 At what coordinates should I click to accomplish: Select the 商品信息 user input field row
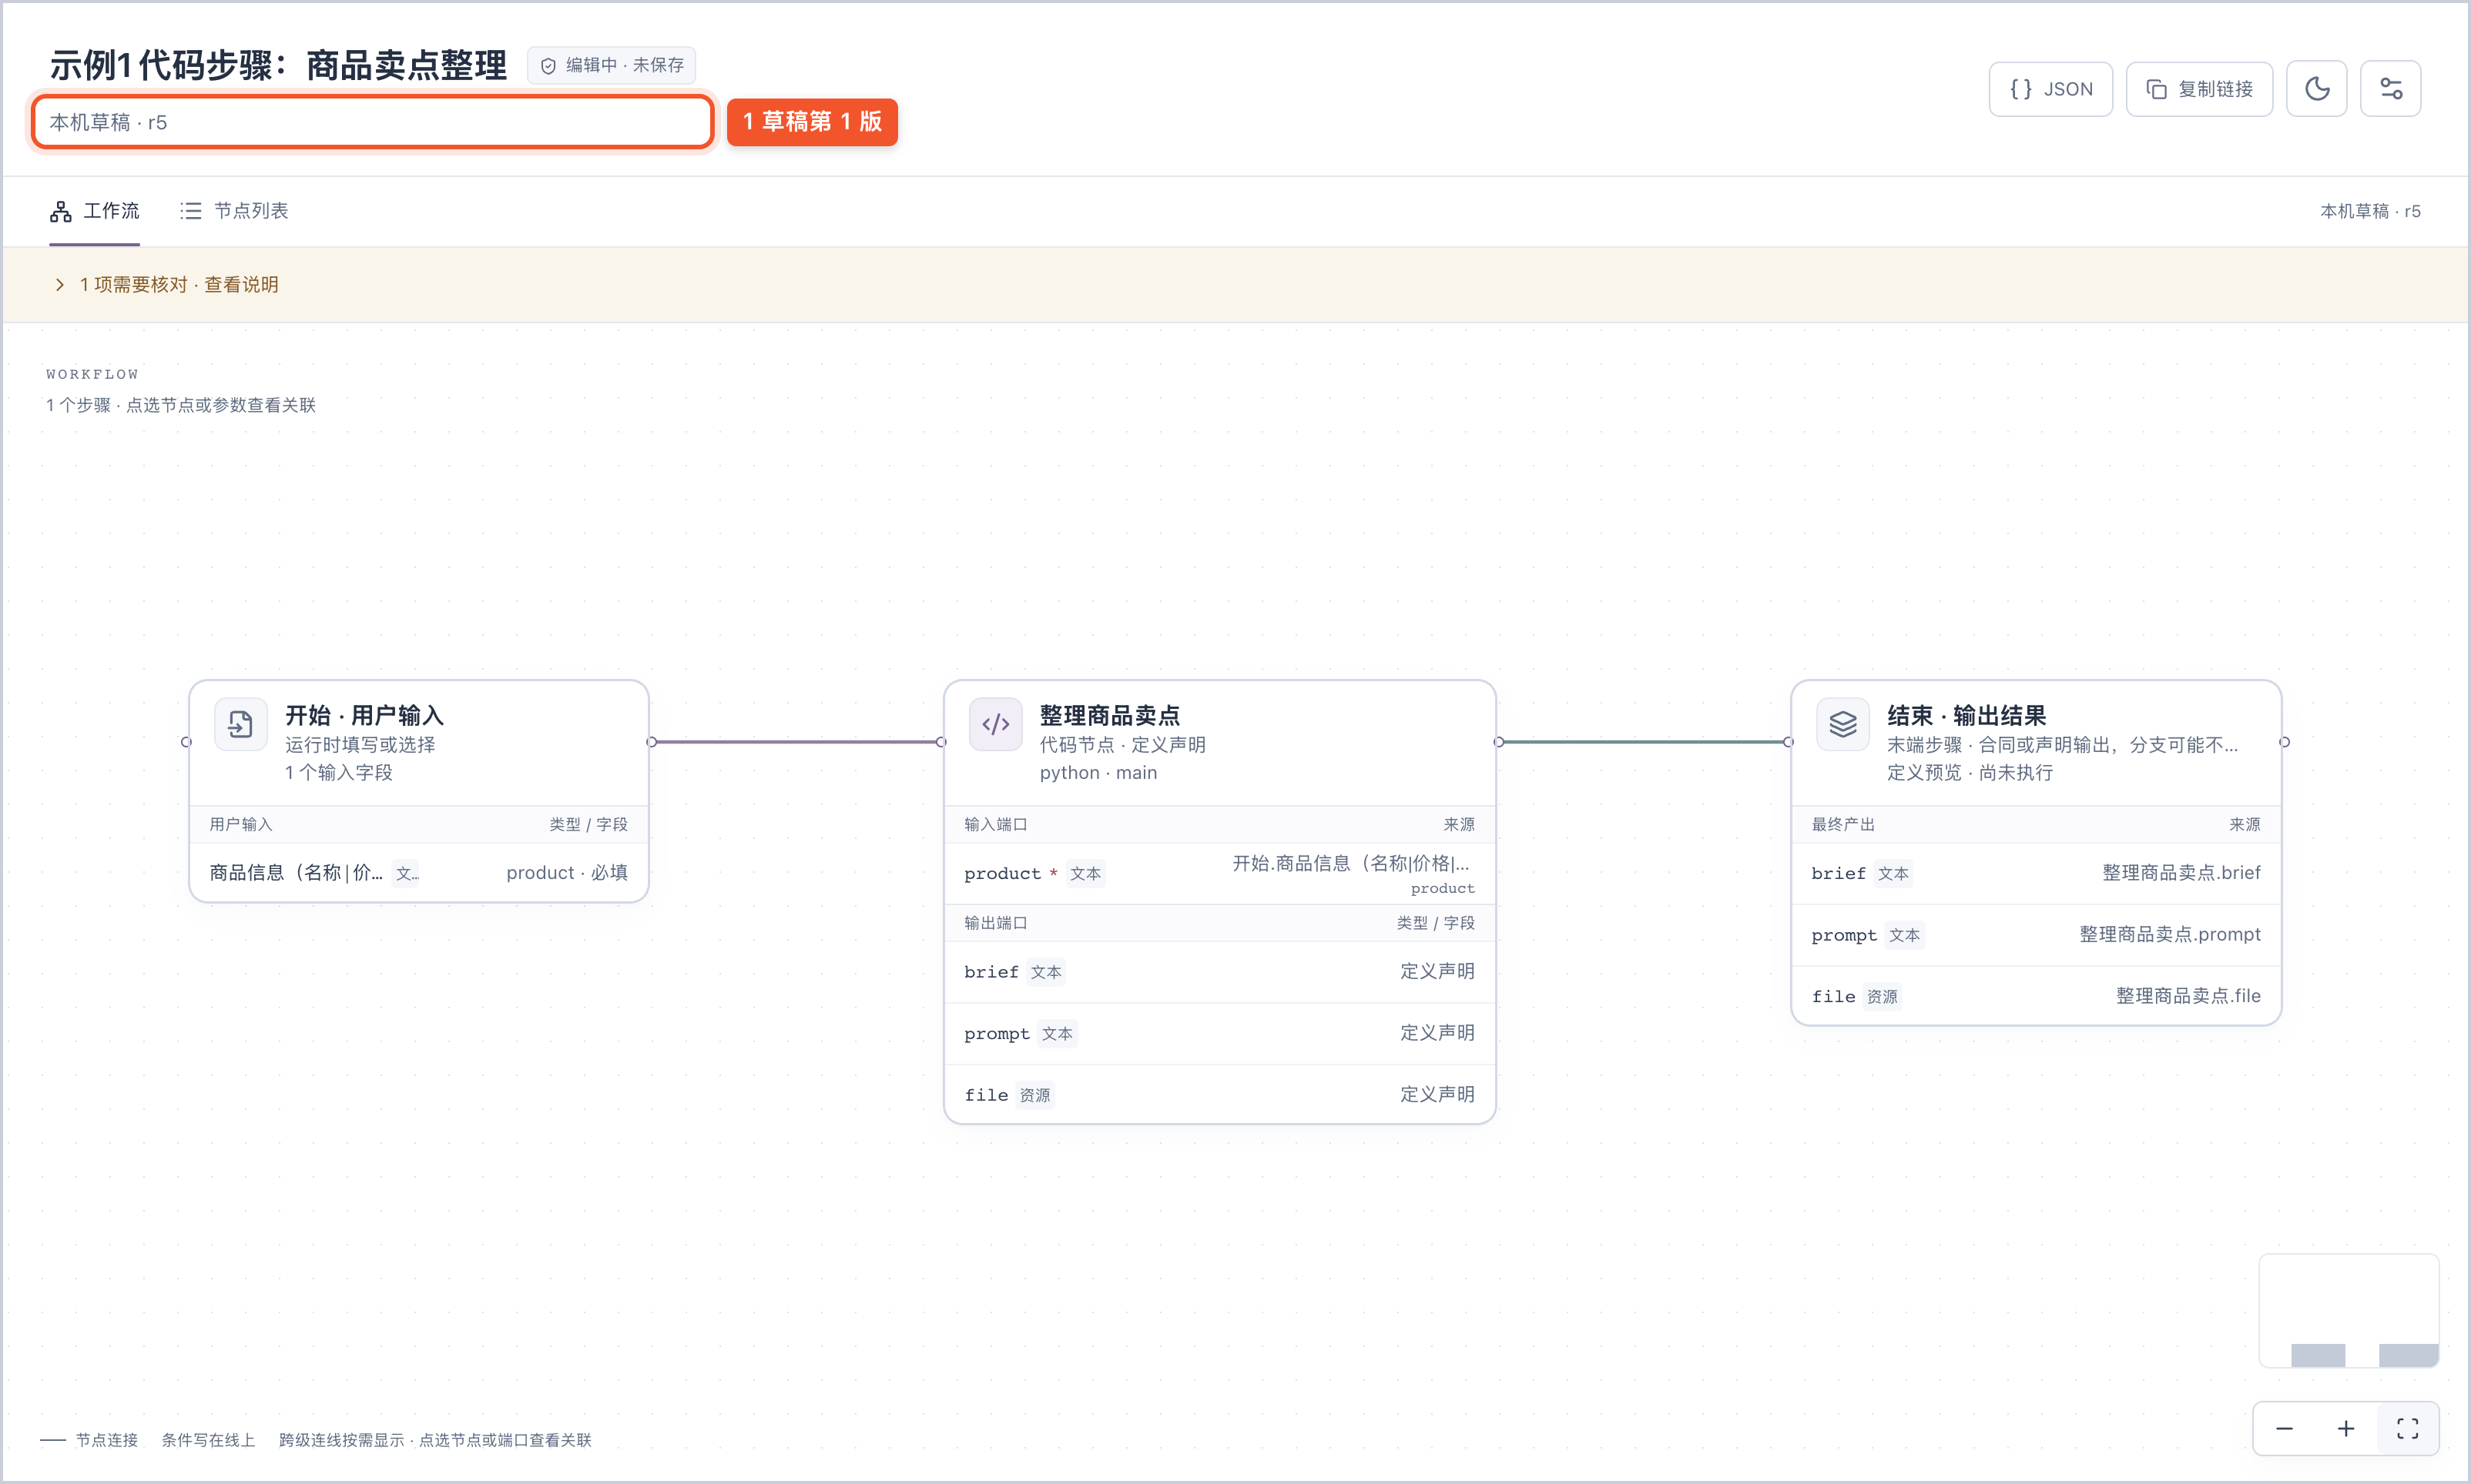[x=418, y=873]
